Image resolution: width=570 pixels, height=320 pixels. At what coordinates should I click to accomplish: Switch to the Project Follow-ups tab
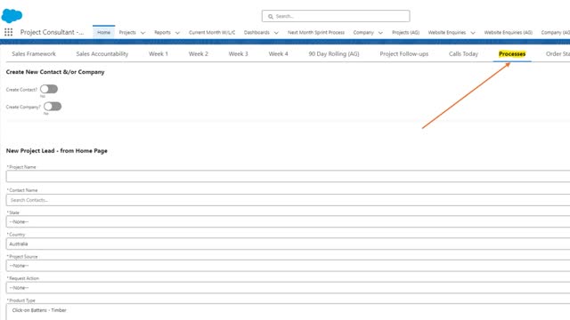coord(403,53)
